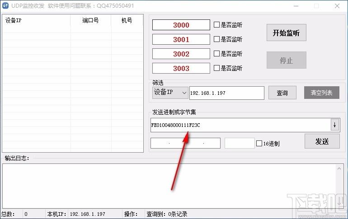This screenshot has width=348, height=219.
Task: Click inside the 输出日志 text area
Action: pos(169,186)
